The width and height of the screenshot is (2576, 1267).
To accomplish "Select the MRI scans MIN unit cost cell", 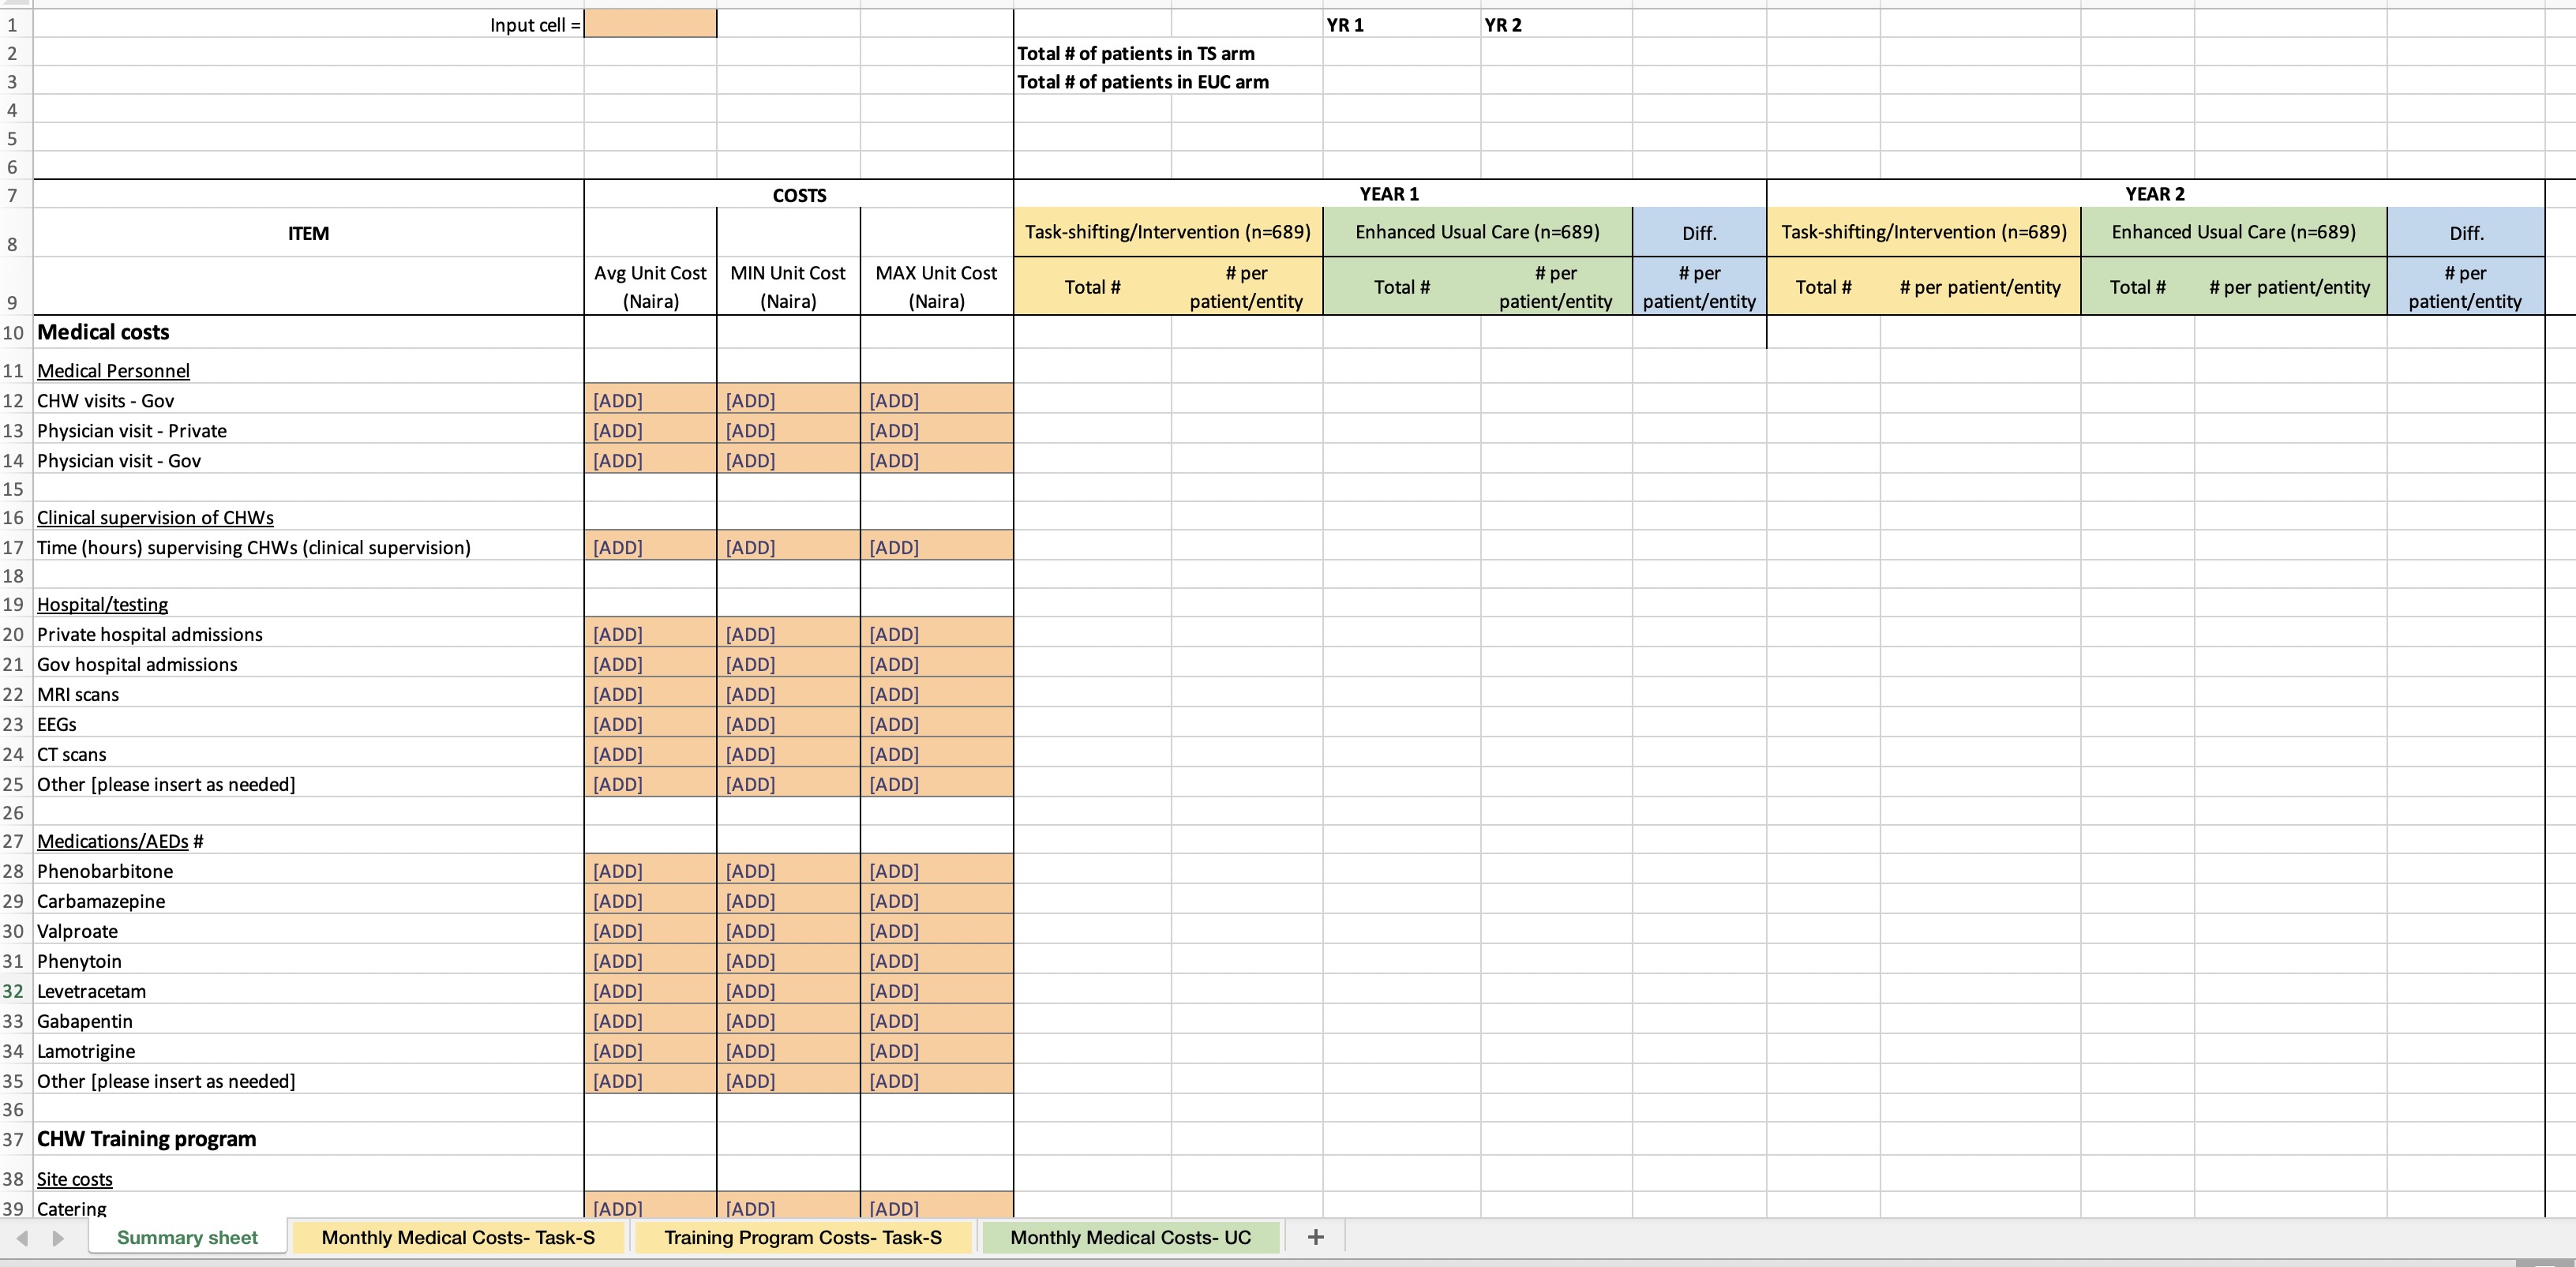I will [788, 694].
